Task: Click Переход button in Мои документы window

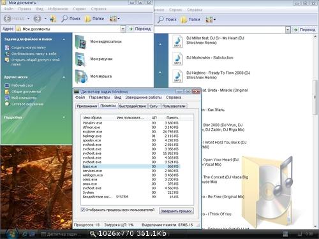Action: 140,29
